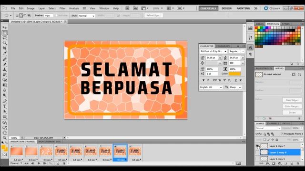
Task: Open the collapsed Character panel icon
Action: (250, 47)
